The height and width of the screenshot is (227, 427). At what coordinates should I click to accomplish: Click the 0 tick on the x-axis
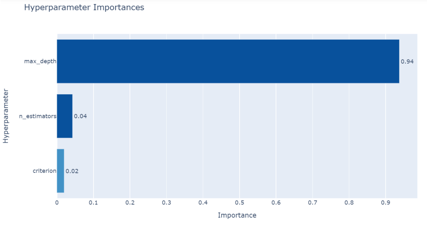(57, 202)
